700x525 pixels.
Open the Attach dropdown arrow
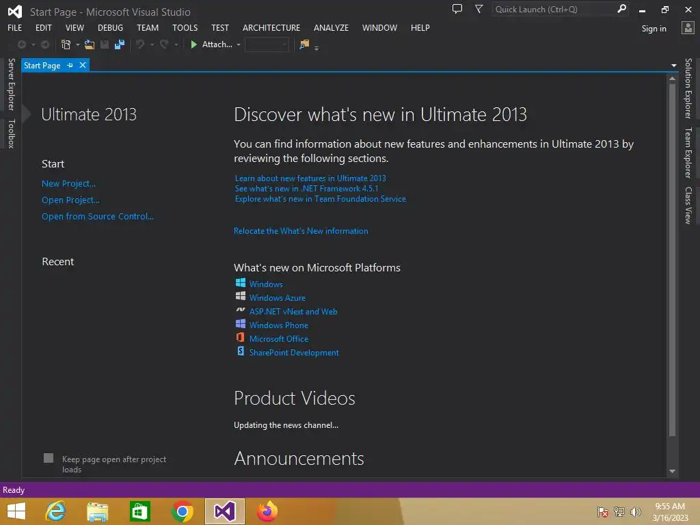[x=239, y=44]
